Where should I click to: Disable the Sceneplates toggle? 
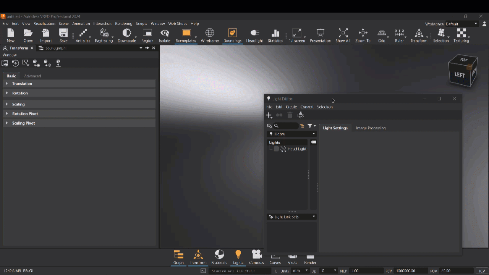[x=186, y=36]
